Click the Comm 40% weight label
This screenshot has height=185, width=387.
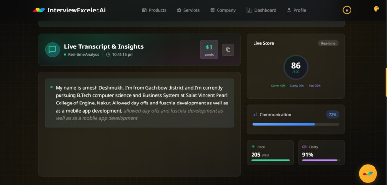pos(278,86)
